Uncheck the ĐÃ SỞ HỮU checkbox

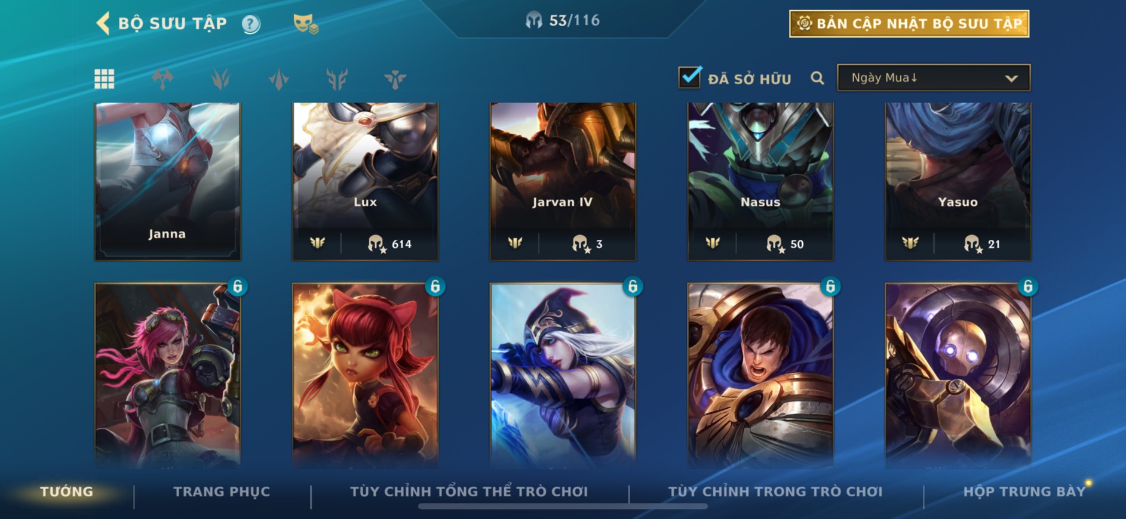[690, 77]
